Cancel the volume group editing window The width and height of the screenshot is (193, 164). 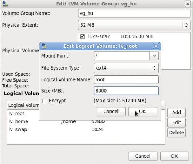tap(143, 156)
